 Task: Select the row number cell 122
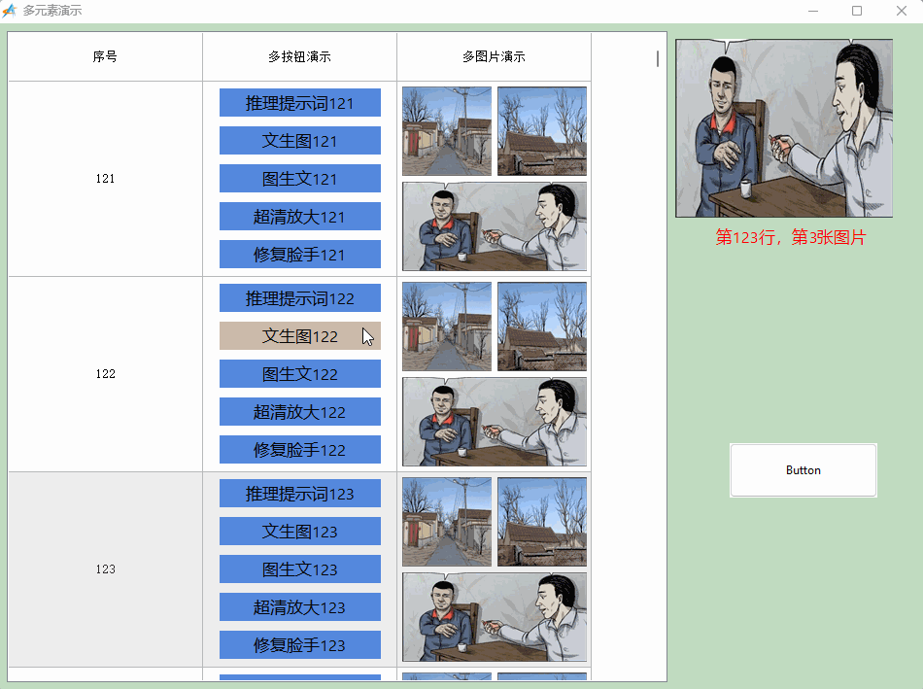[105, 374]
